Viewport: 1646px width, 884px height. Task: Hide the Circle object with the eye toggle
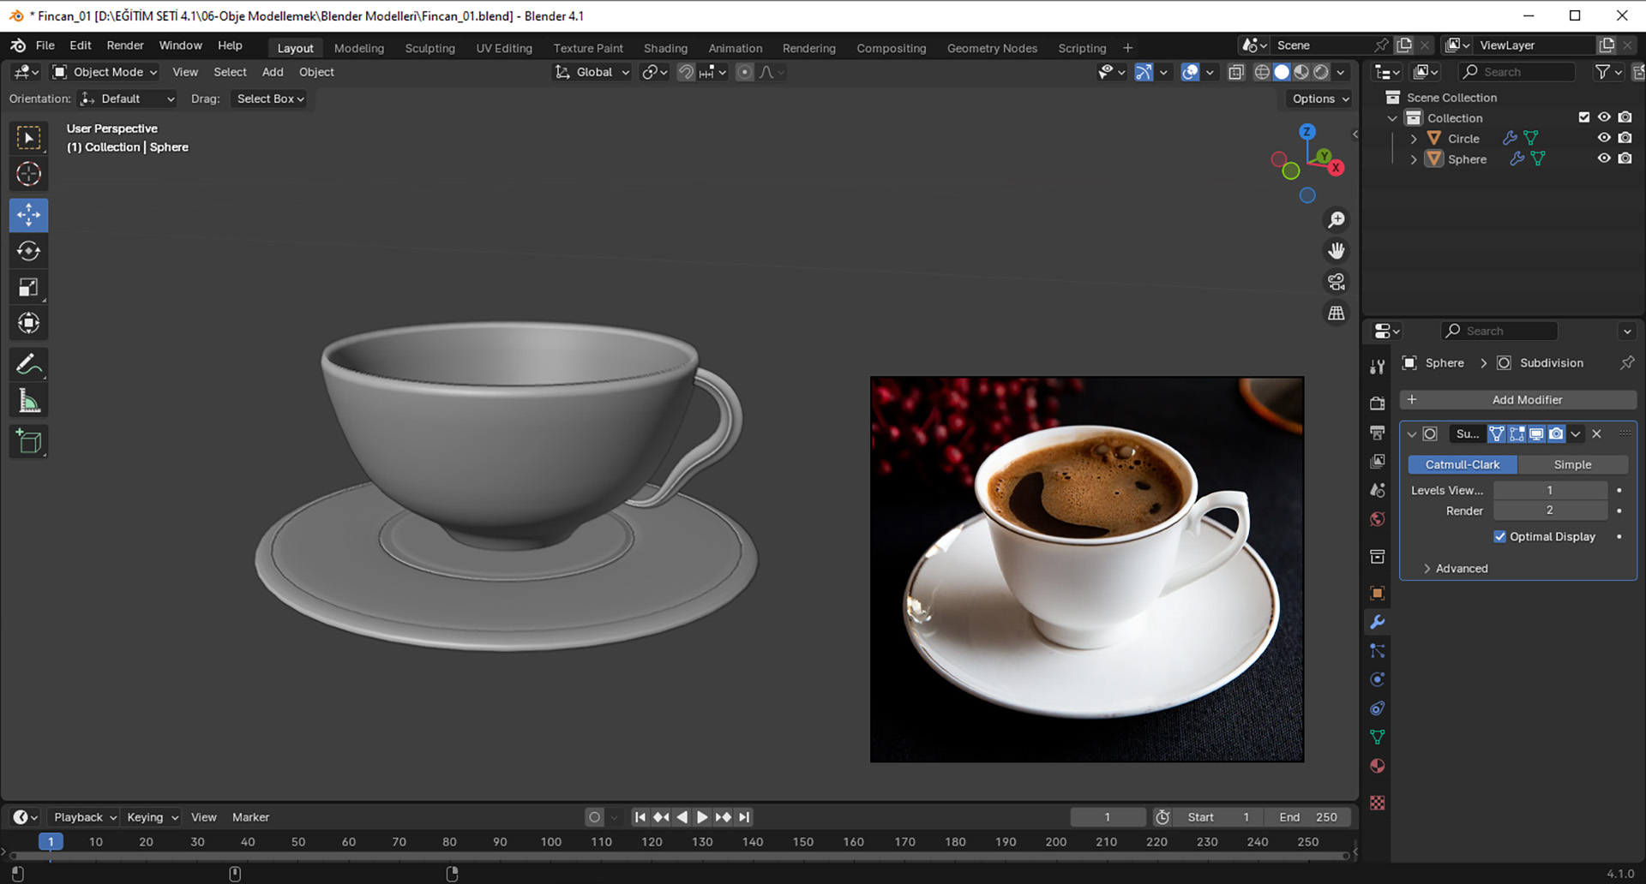[1604, 138]
